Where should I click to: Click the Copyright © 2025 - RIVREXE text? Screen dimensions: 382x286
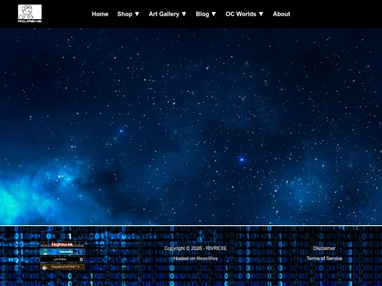click(195, 249)
